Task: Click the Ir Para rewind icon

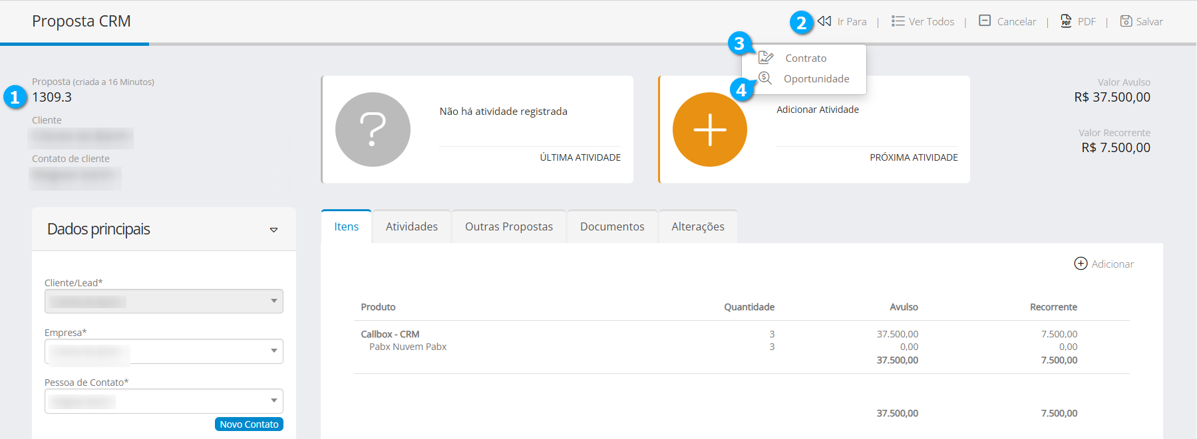Action: coord(825,21)
